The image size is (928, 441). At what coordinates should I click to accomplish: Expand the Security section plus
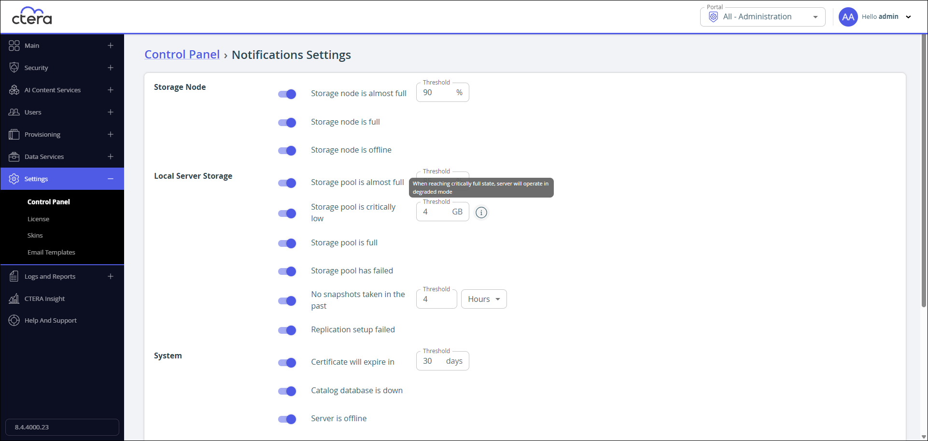click(x=111, y=68)
